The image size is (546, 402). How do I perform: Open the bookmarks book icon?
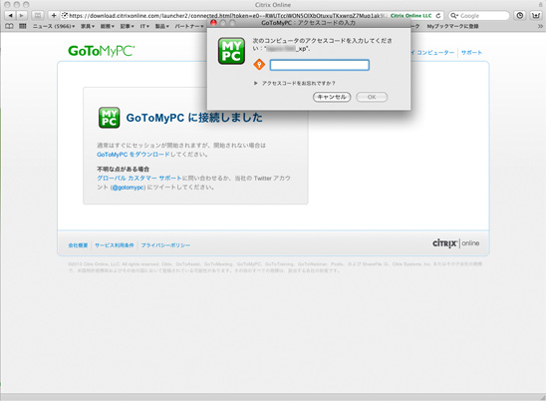click(x=9, y=26)
